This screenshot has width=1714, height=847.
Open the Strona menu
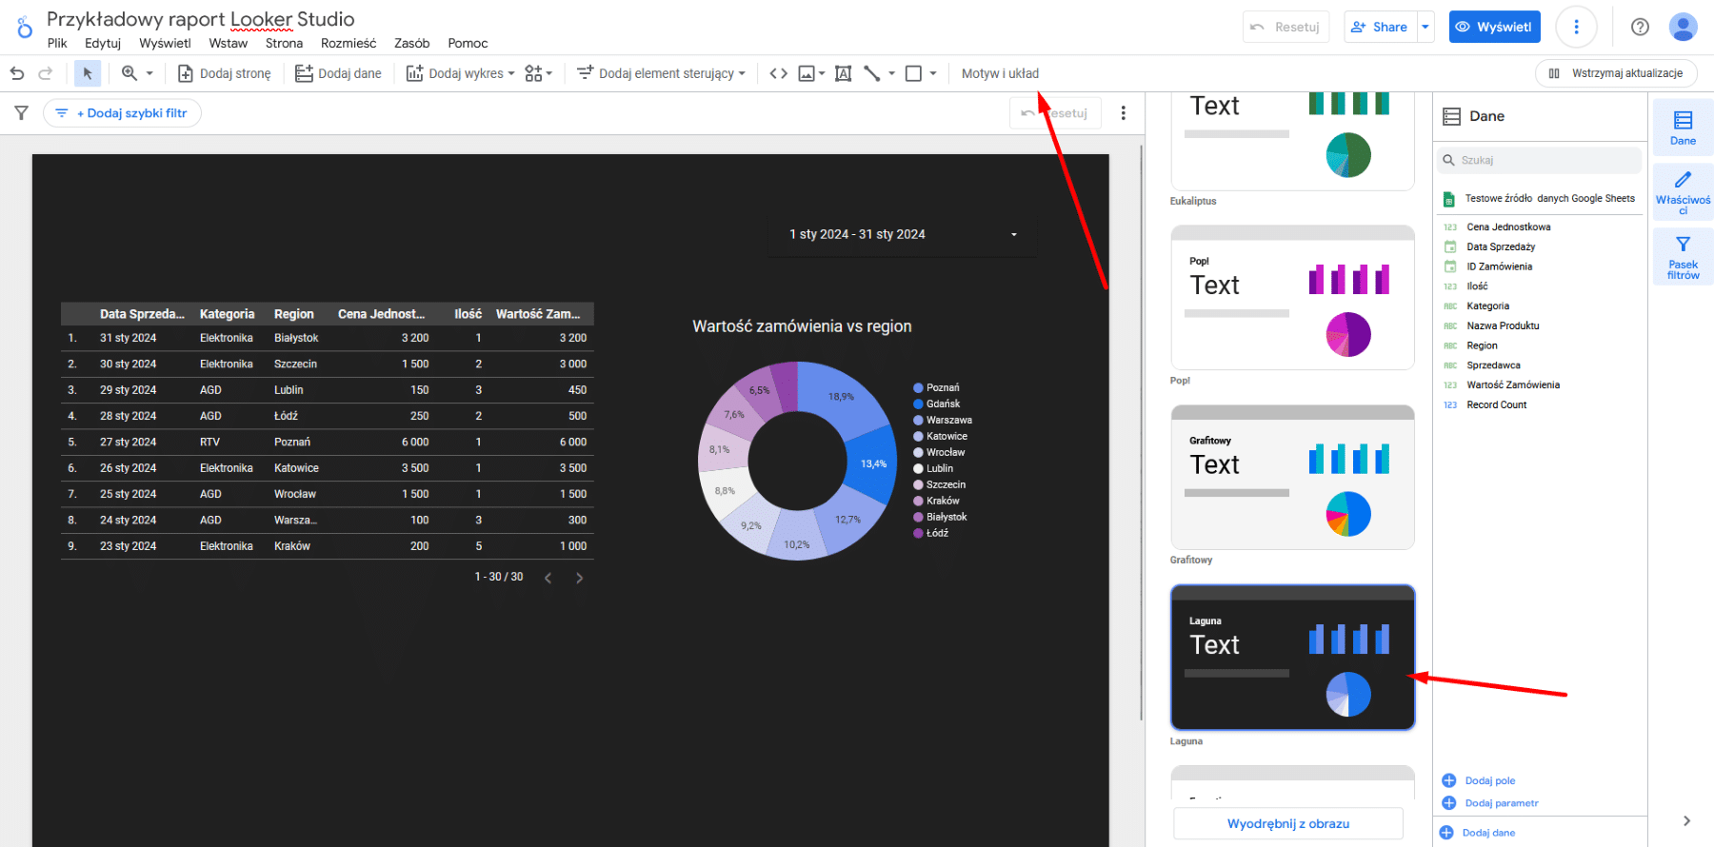click(x=284, y=43)
